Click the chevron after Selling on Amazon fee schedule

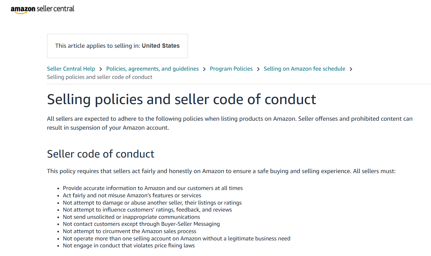pyautogui.click(x=351, y=69)
